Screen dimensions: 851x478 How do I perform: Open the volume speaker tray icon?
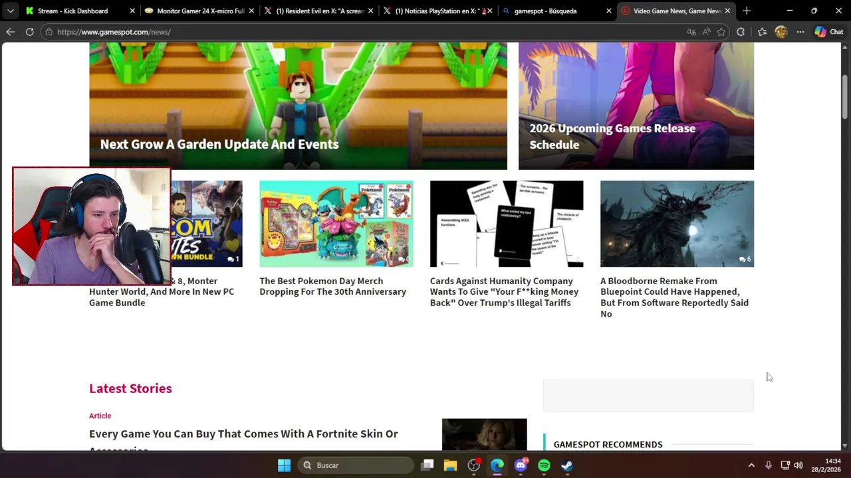[798, 465]
